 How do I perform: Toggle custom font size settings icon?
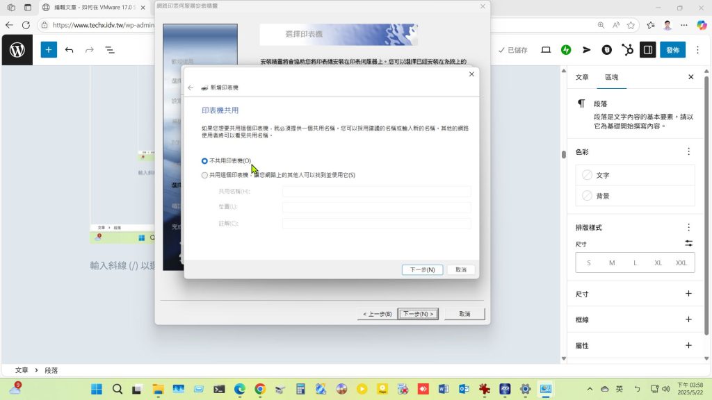(688, 243)
